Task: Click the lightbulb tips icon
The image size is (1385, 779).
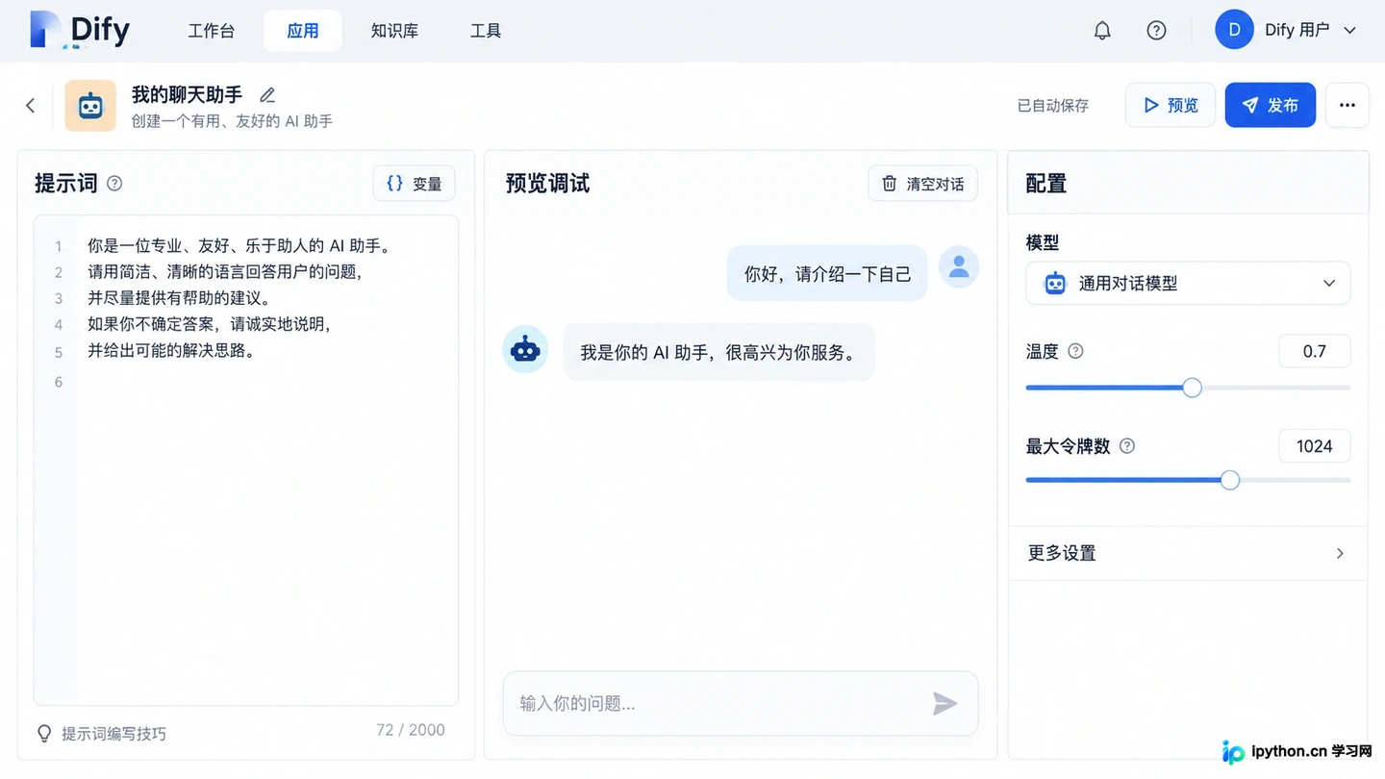Action: [x=44, y=733]
